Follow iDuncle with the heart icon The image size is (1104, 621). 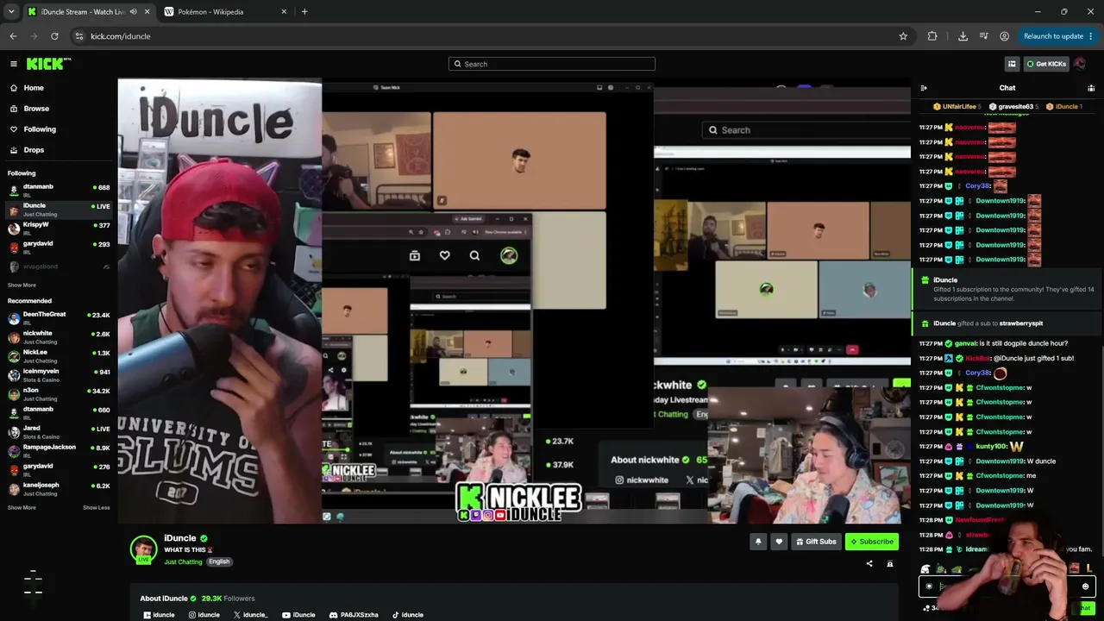click(779, 542)
